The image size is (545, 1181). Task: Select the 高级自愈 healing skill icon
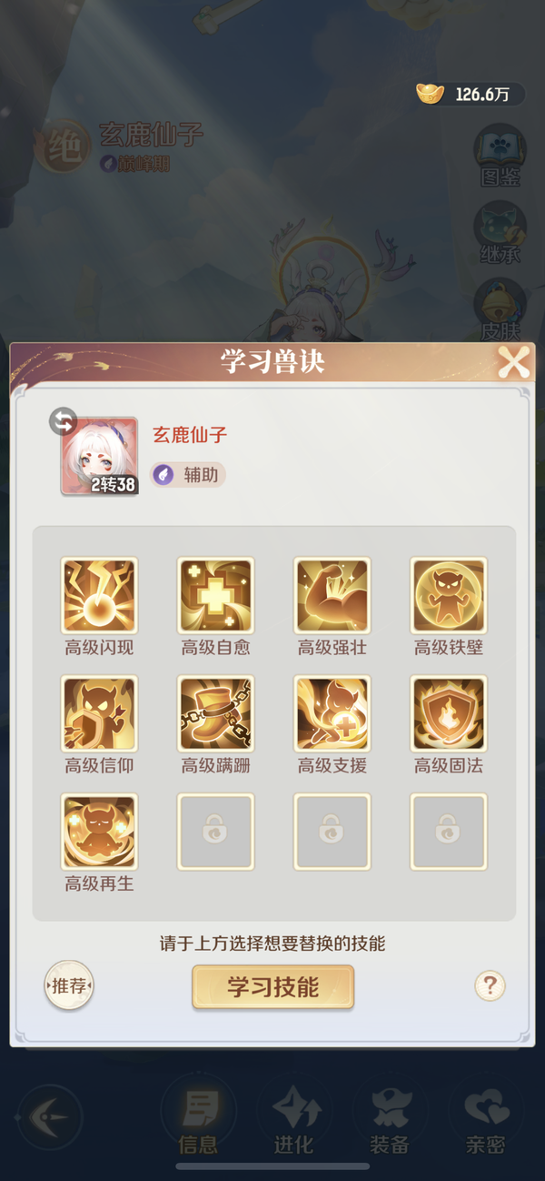(x=215, y=596)
